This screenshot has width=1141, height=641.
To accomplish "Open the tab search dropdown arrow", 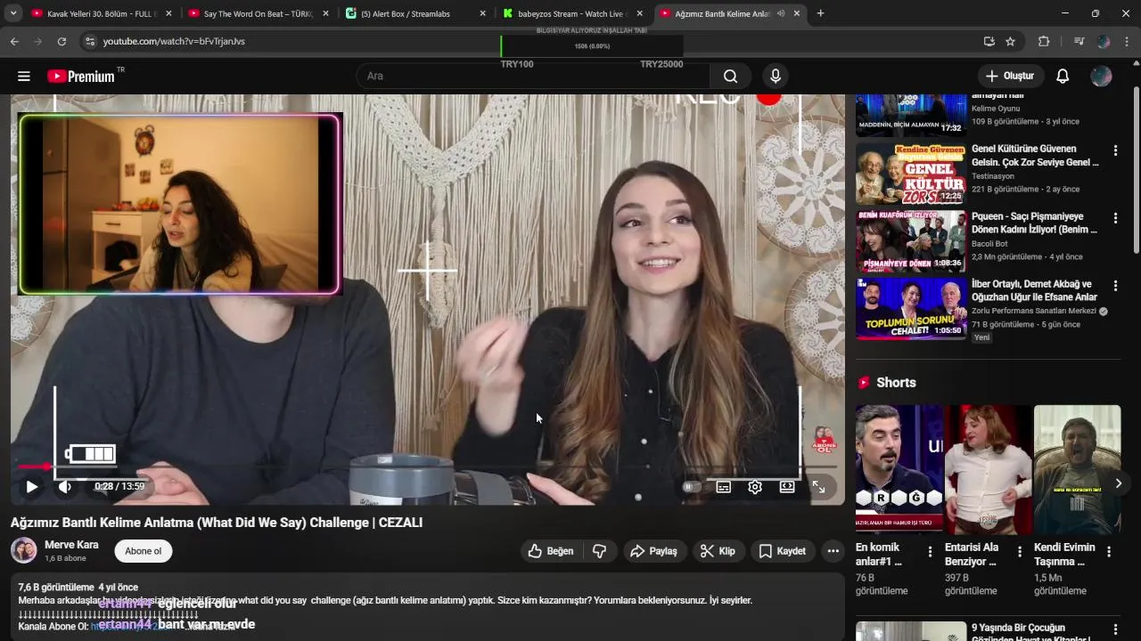I will tap(13, 13).
